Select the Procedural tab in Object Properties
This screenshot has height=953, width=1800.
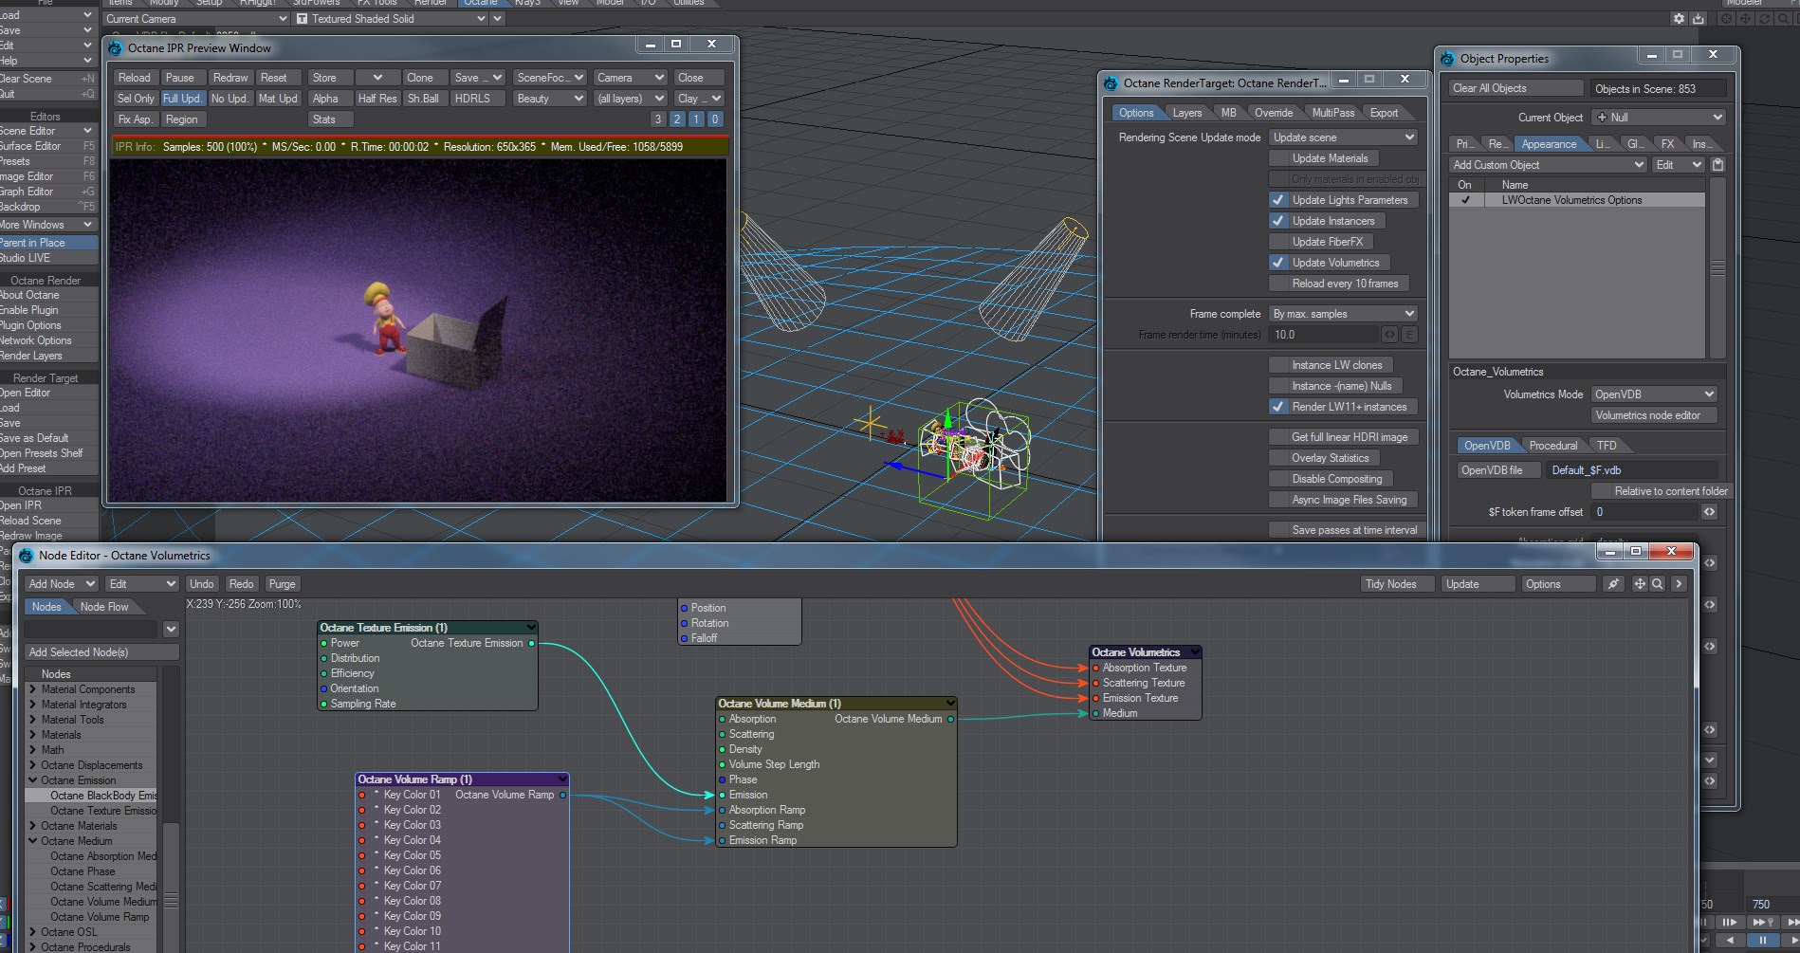pos(1552,446)
